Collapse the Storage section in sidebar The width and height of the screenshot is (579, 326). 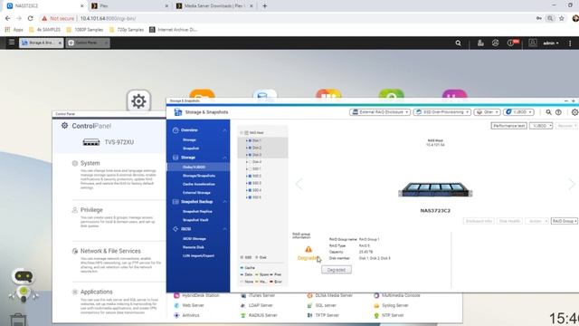pos(224,158)
